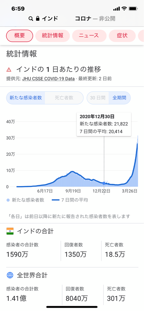This screenshot has height=311, width=144.
Task: Tap the 6月17日 axis label
Action: (x=45, y=191)
